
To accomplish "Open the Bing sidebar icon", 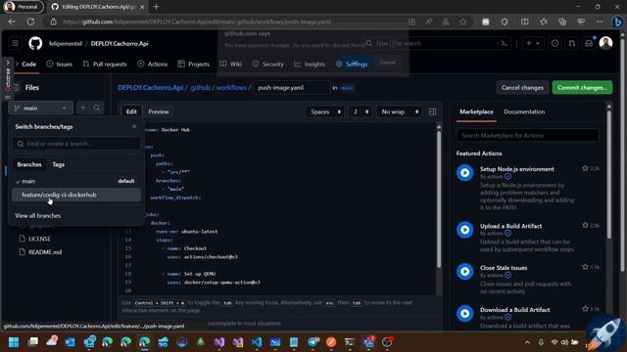I will (x=617, y=22).
